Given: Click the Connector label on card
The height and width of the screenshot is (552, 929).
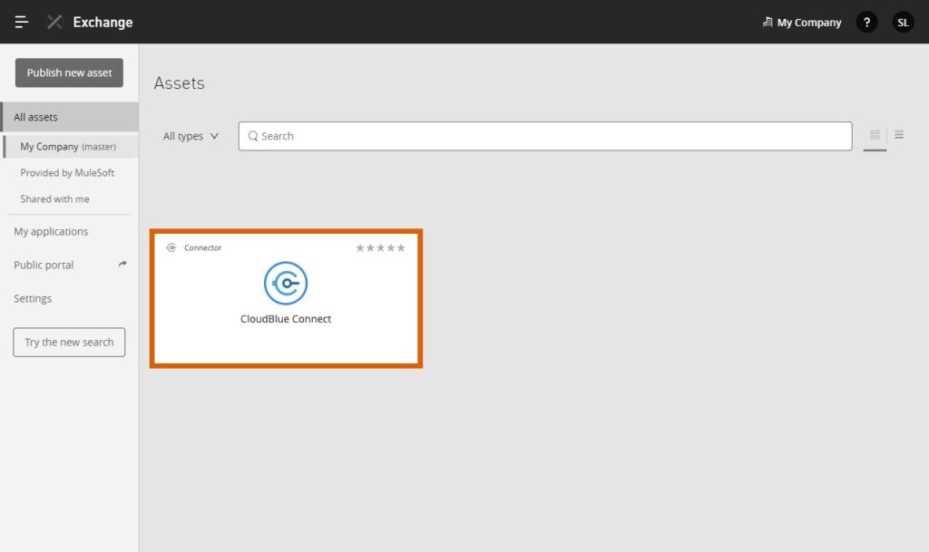Looking at the screenshot, I should (202, 247).
